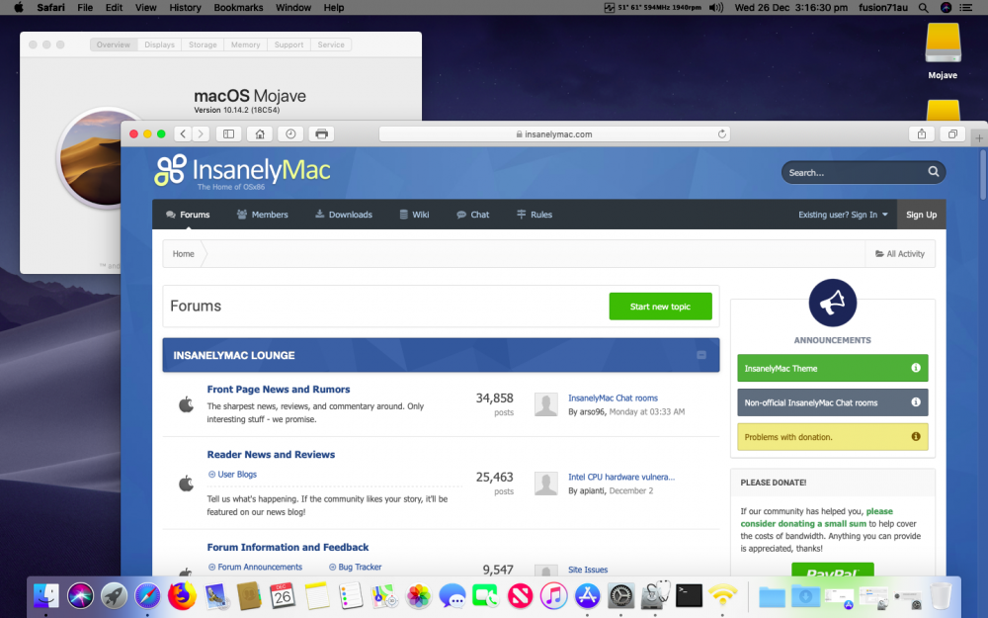Show all tabs overview button
The width and height of the screenshot is (988, 618).
click(952, 133)
